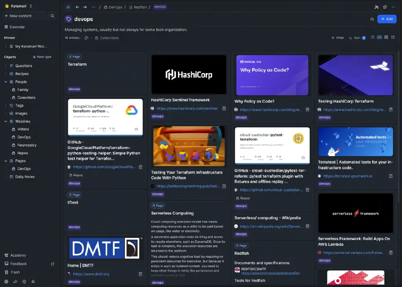Open the tftest page card
402x287 pixels.
click(105, 211)
